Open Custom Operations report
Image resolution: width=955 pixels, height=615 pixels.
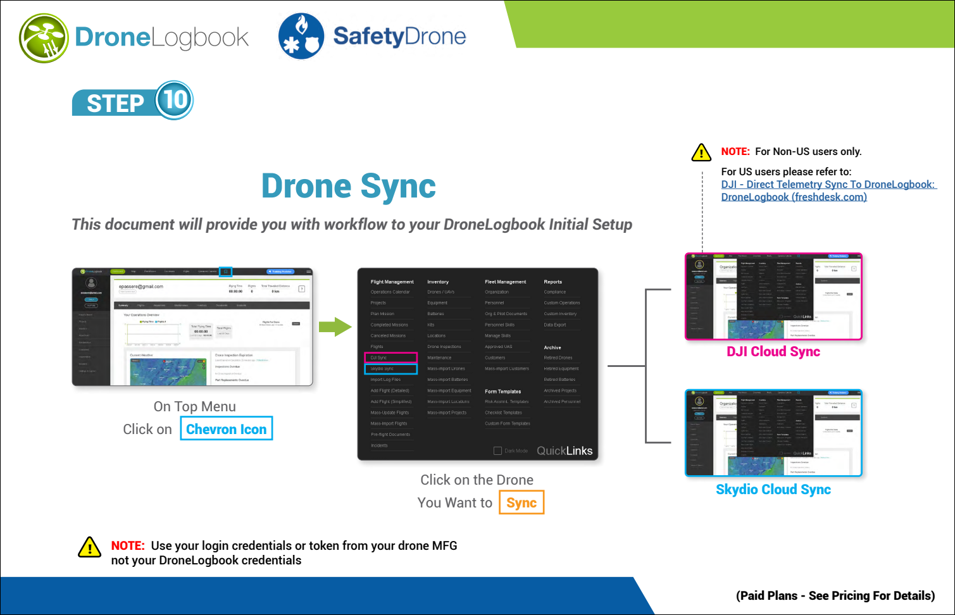562,302
